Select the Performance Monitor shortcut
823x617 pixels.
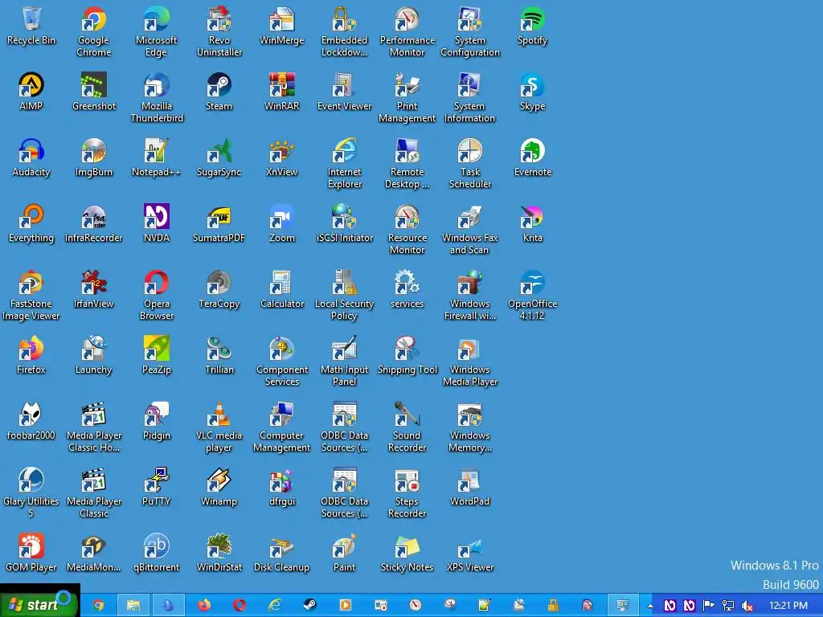pyautogui.click(x=407, y=31)
